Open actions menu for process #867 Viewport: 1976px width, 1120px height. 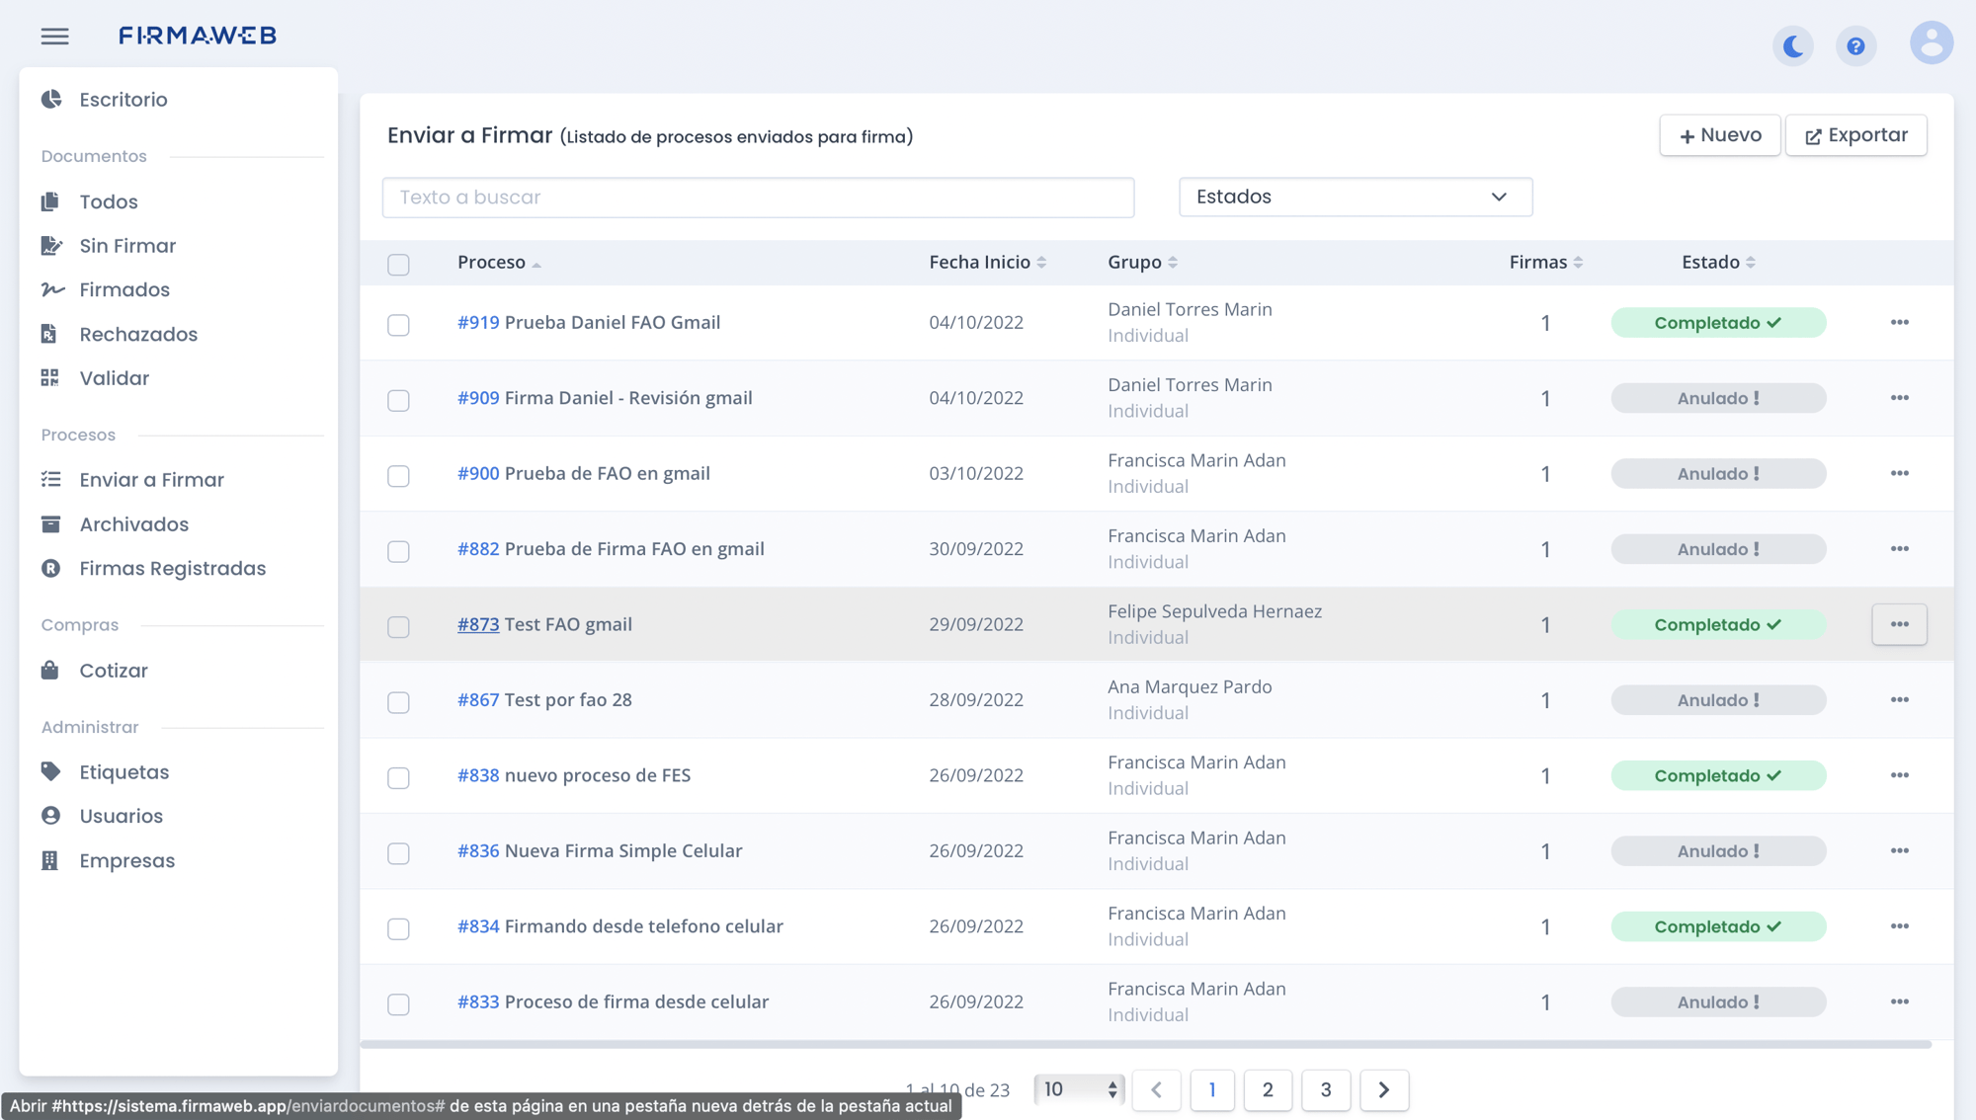point(1899,700)
